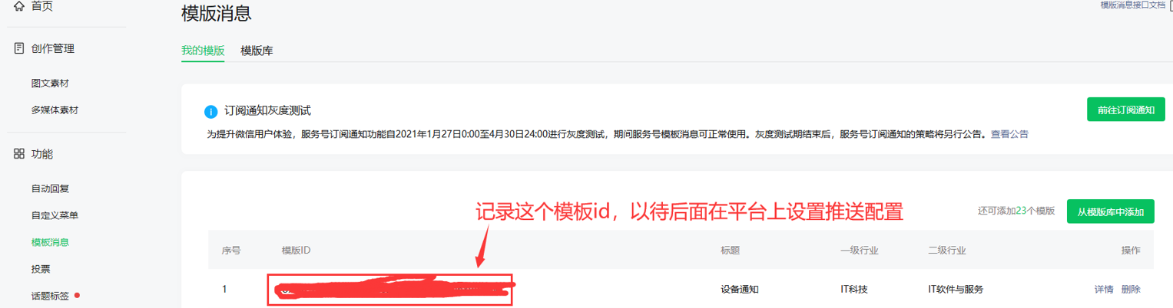Open the 查看公告 link
This screenshot has width=1173, height=308.
1009,134
